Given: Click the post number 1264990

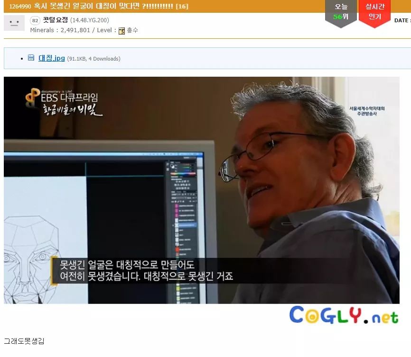Looking at the screenshot, I should pos(20,6).
